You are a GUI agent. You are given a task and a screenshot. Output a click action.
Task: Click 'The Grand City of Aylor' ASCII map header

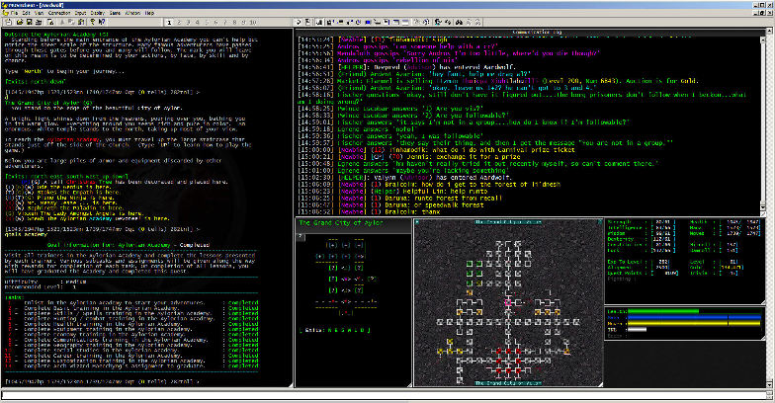coord(340,223)
